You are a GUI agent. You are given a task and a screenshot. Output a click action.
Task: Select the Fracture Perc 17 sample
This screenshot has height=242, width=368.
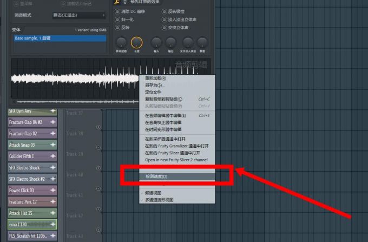point(32,201)
